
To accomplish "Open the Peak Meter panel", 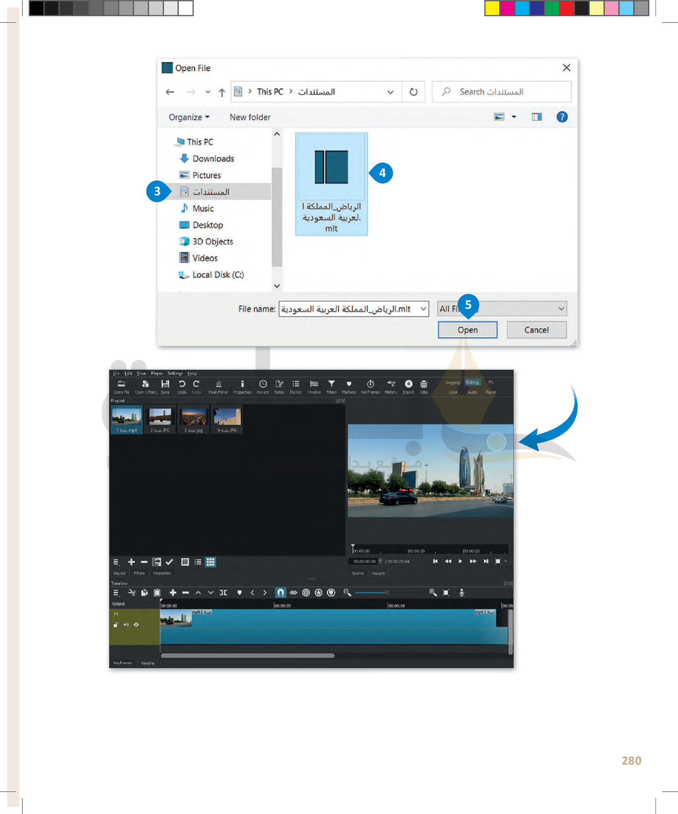I will point(218,385).
